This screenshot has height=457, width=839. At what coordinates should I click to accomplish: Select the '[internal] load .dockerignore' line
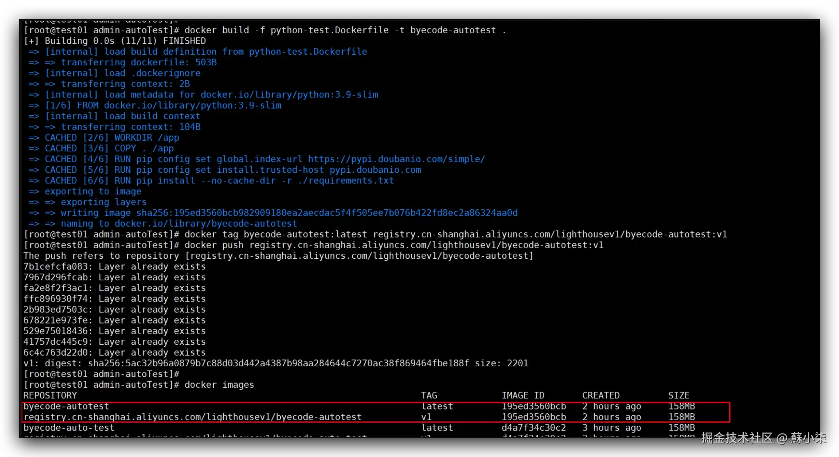(114, 73)
